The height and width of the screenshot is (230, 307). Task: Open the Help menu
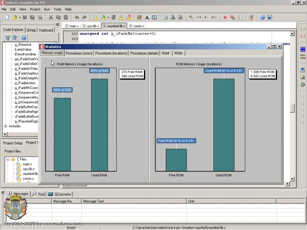(68, 9)
